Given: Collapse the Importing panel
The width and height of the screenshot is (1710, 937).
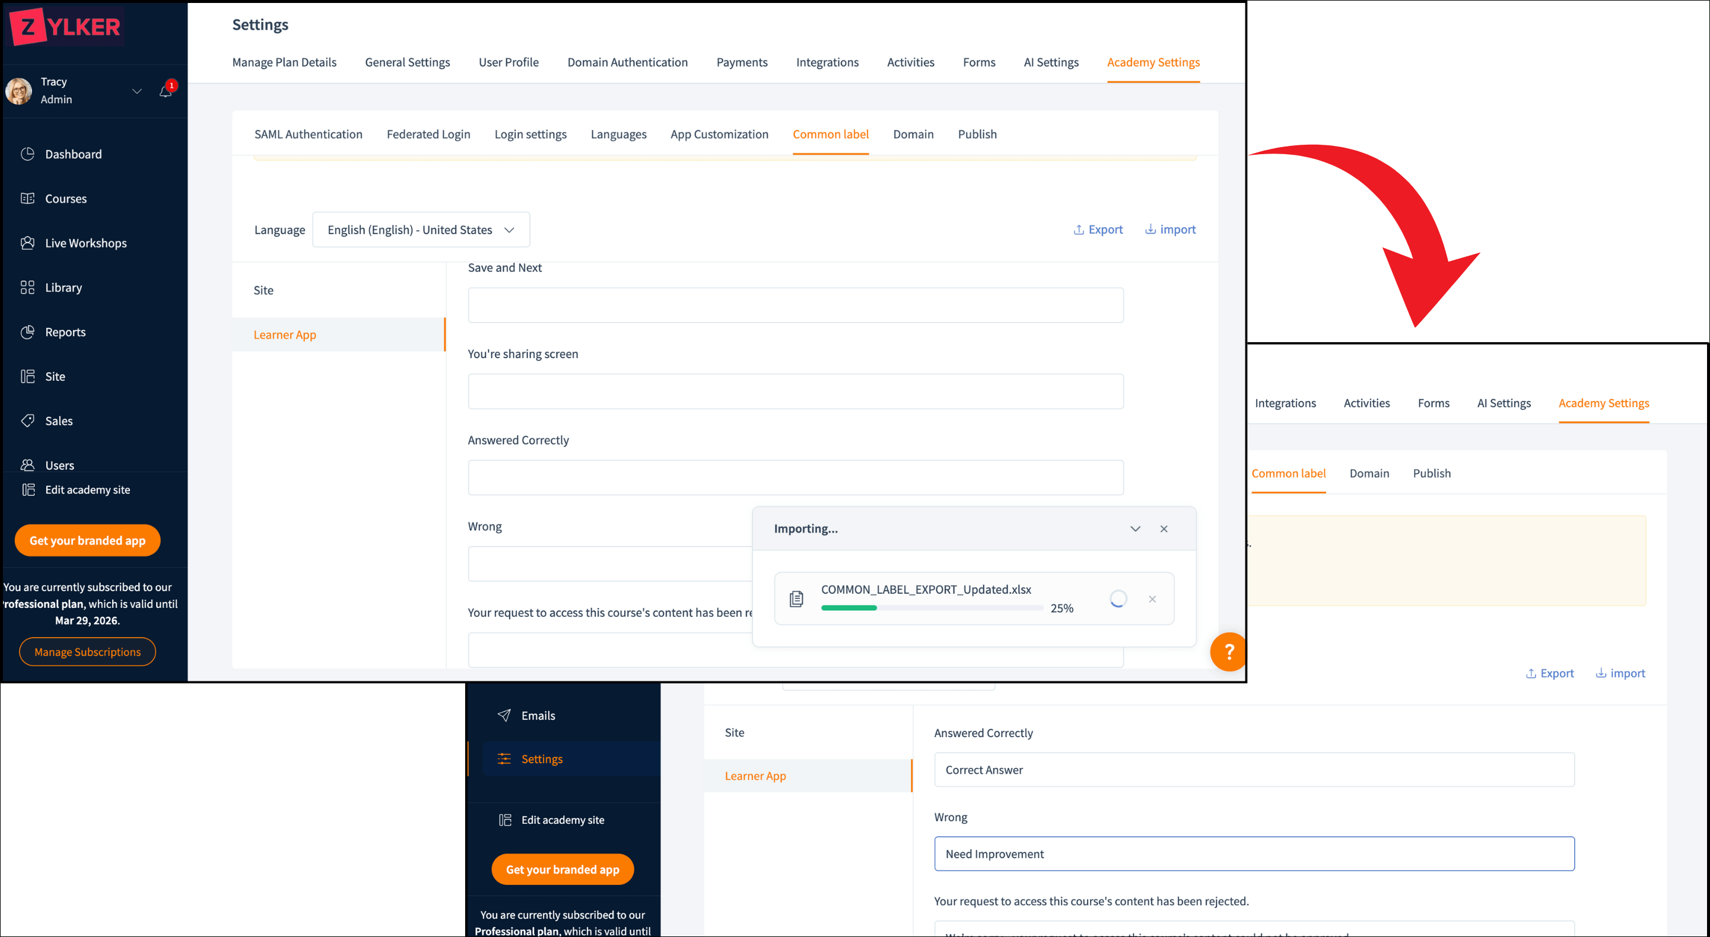Looking at the screenshot, I should [x=1135, y=529].
